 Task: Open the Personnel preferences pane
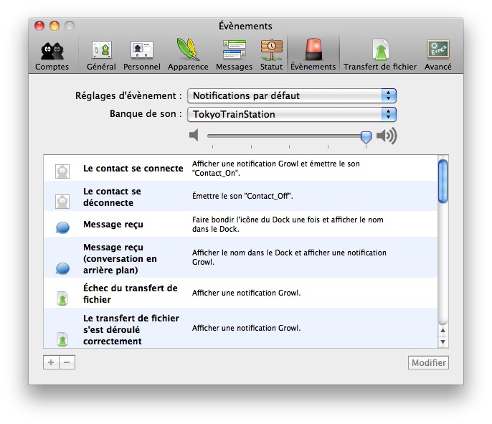(x=142, y=55)
